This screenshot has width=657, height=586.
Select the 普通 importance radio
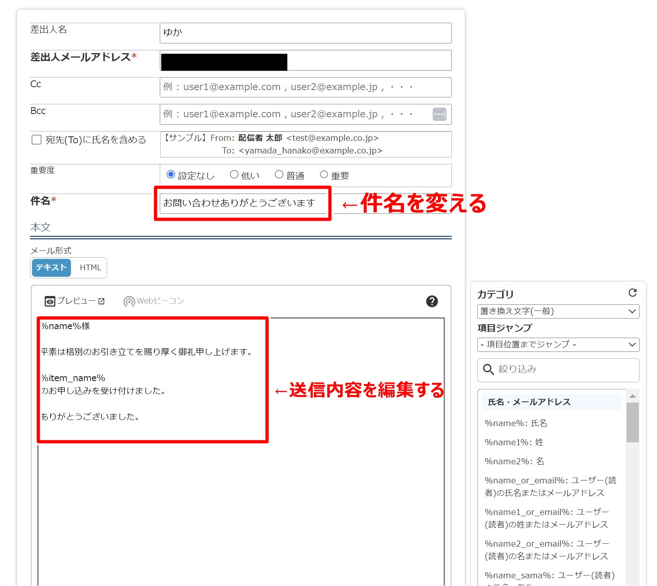(279, 175)
